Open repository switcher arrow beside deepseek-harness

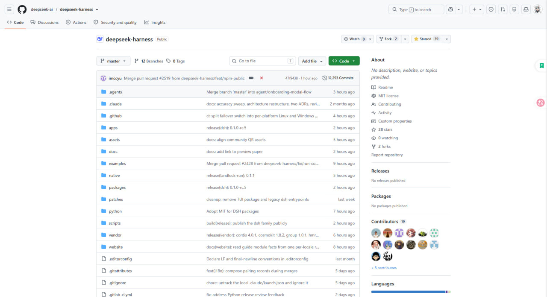pyautogui.click(x=97, y=9)
